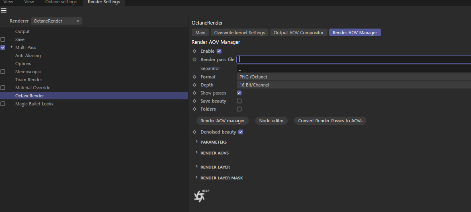Click keyframe diamond next to Folders
This screenshot has width=471, height=212.
tap(195, 109)
